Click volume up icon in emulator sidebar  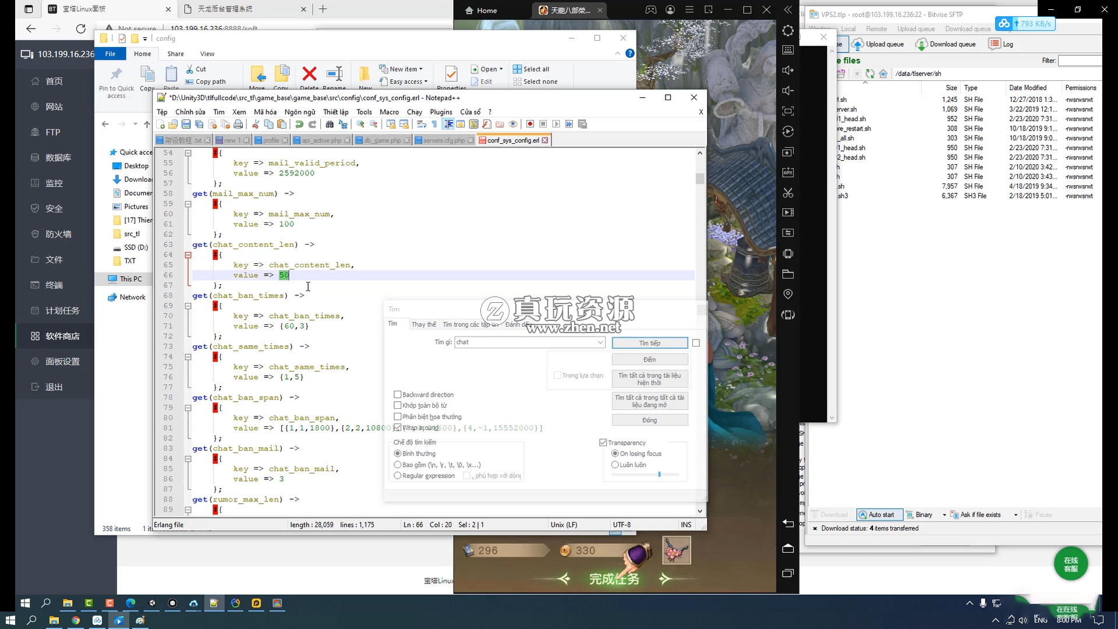click(788, 70)
